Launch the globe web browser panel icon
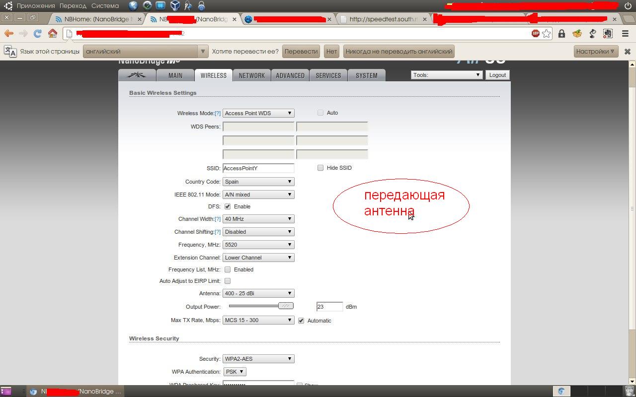 click(133, 6)
